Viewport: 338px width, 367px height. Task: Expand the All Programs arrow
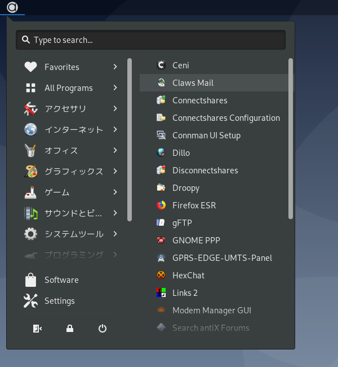(115, 88)
